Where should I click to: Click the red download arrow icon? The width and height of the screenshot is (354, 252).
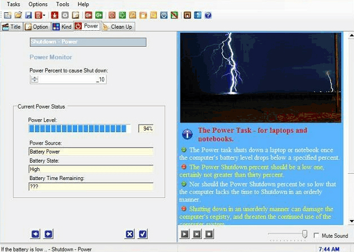[x=55, y=15]
